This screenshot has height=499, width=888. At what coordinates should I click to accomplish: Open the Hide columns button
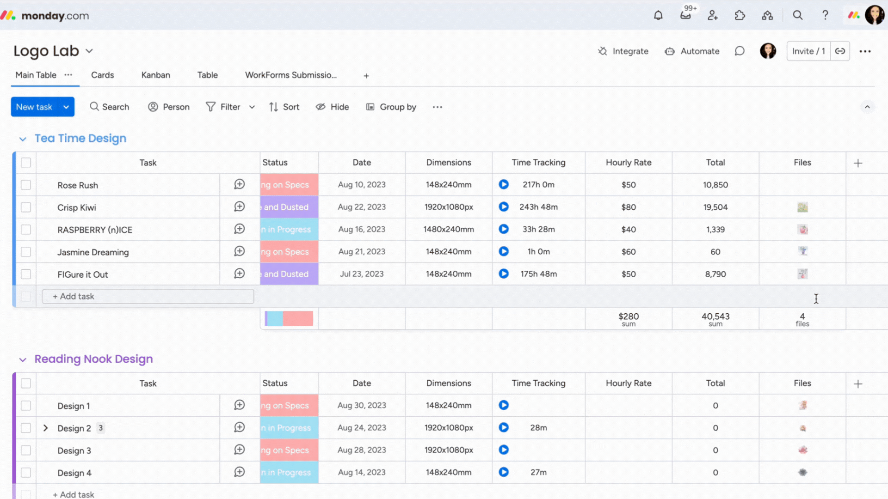tap(333, 107)
